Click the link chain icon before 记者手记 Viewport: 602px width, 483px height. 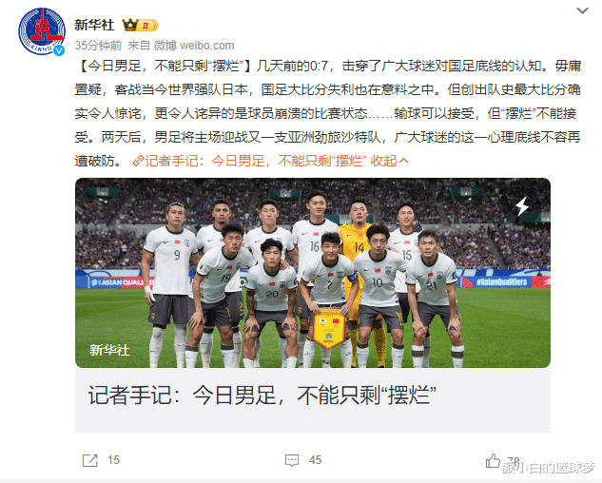[x=138, y=161]
